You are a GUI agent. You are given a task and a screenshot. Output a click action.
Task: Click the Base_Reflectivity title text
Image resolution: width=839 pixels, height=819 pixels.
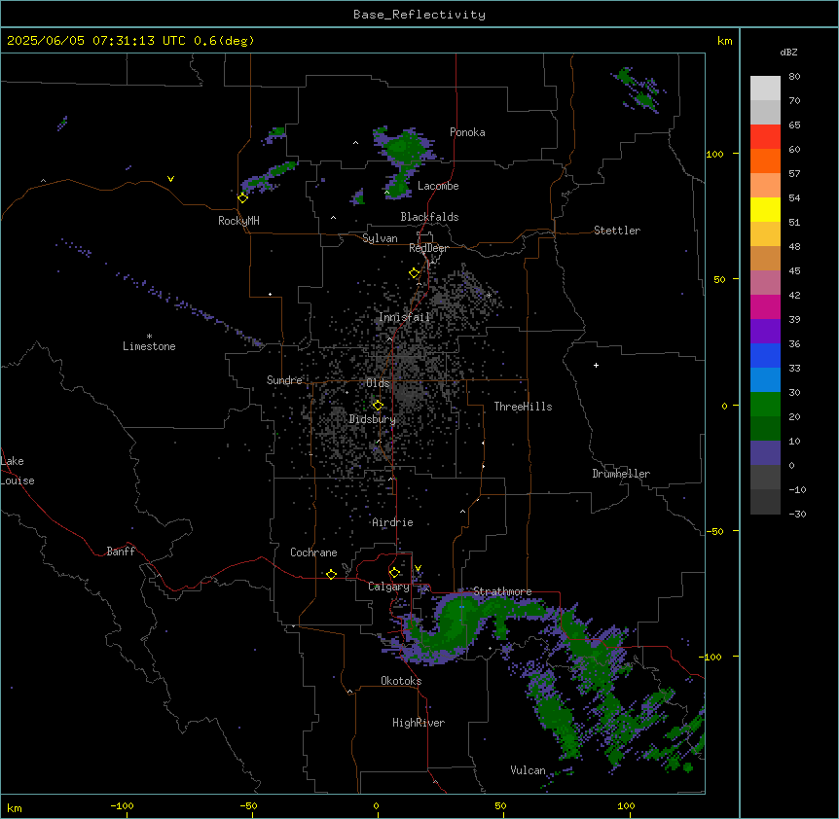click(419, 15)
